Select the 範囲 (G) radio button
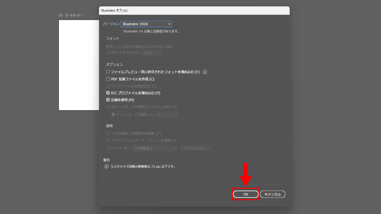 [137, 115]
